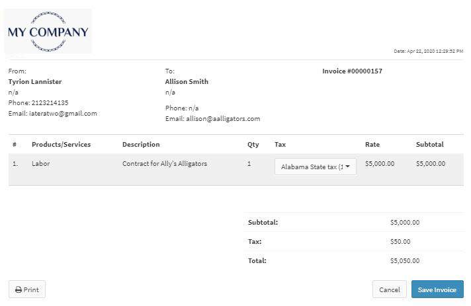Screen dimensions: 471x306
Task: Select the Labor line item
Action: [x=40, y=163]
